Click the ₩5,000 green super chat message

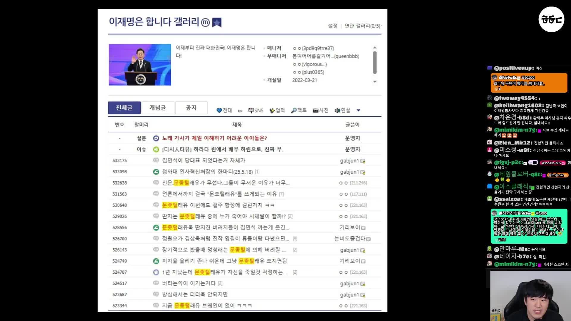point(529,226)
